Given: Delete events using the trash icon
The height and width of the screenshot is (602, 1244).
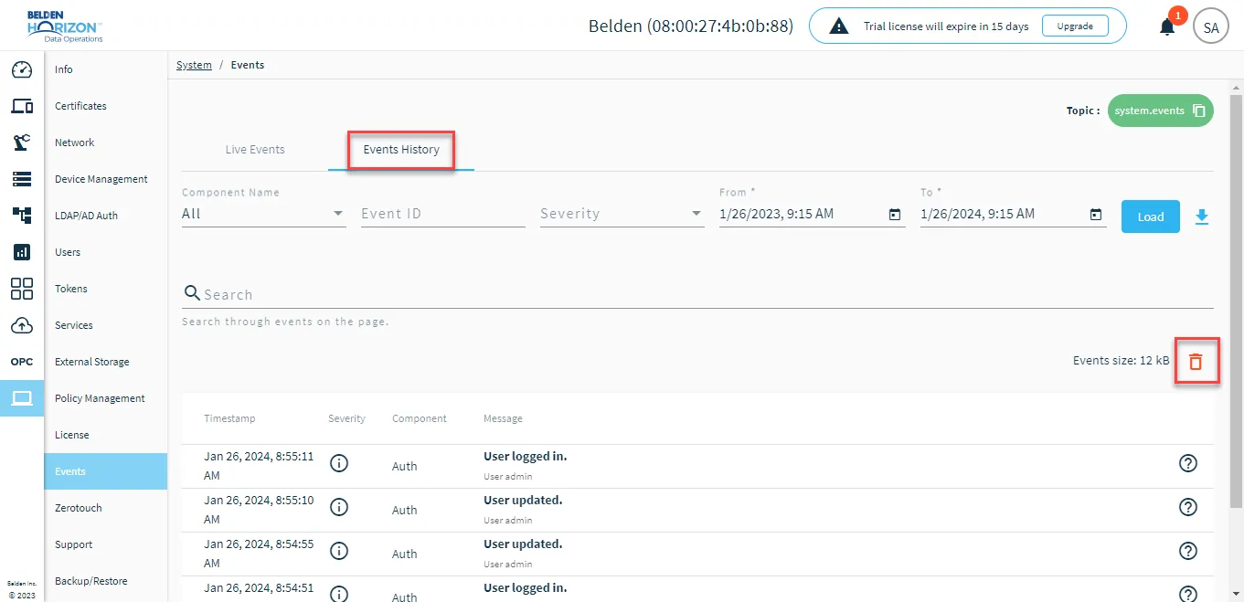Looking at the screenshot, I should [x=1196, y=361].
